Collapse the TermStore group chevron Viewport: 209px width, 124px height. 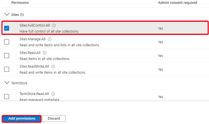tap(7, 83)
